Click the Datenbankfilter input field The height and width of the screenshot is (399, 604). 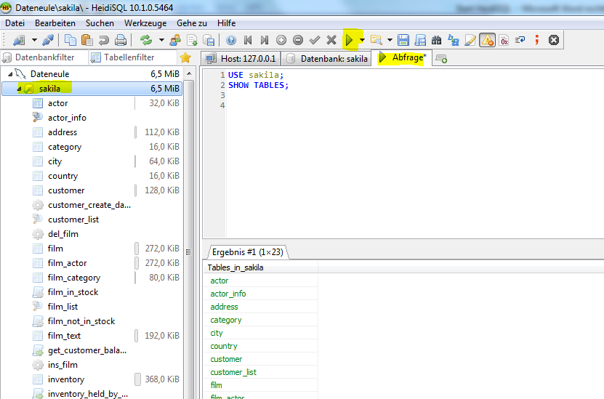click(44, 57)
